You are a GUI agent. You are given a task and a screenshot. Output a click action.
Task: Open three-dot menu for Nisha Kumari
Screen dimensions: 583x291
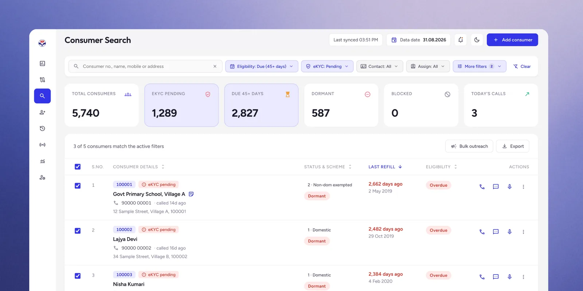[524, 277]
